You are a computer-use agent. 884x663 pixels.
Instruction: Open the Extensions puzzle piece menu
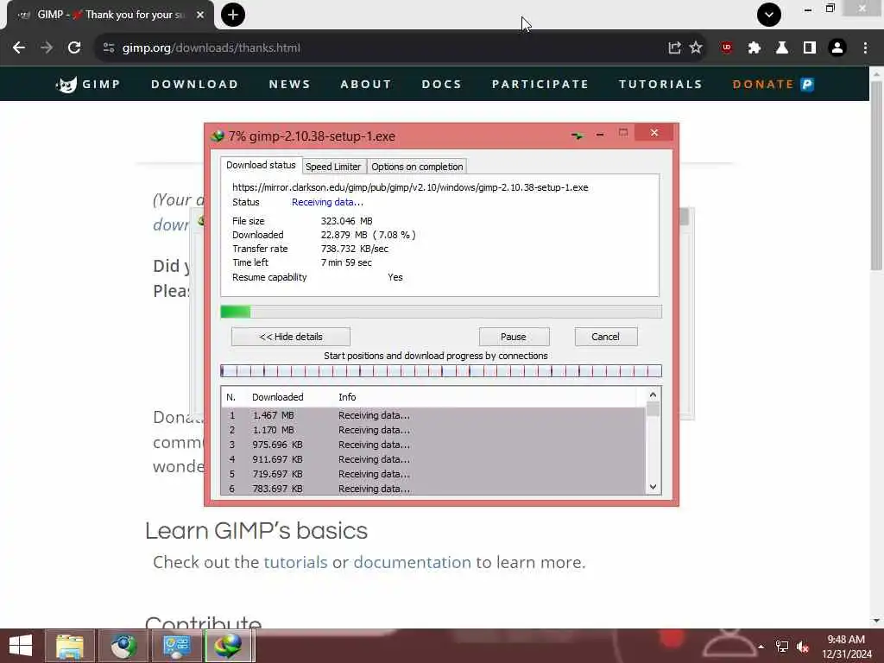755,48
